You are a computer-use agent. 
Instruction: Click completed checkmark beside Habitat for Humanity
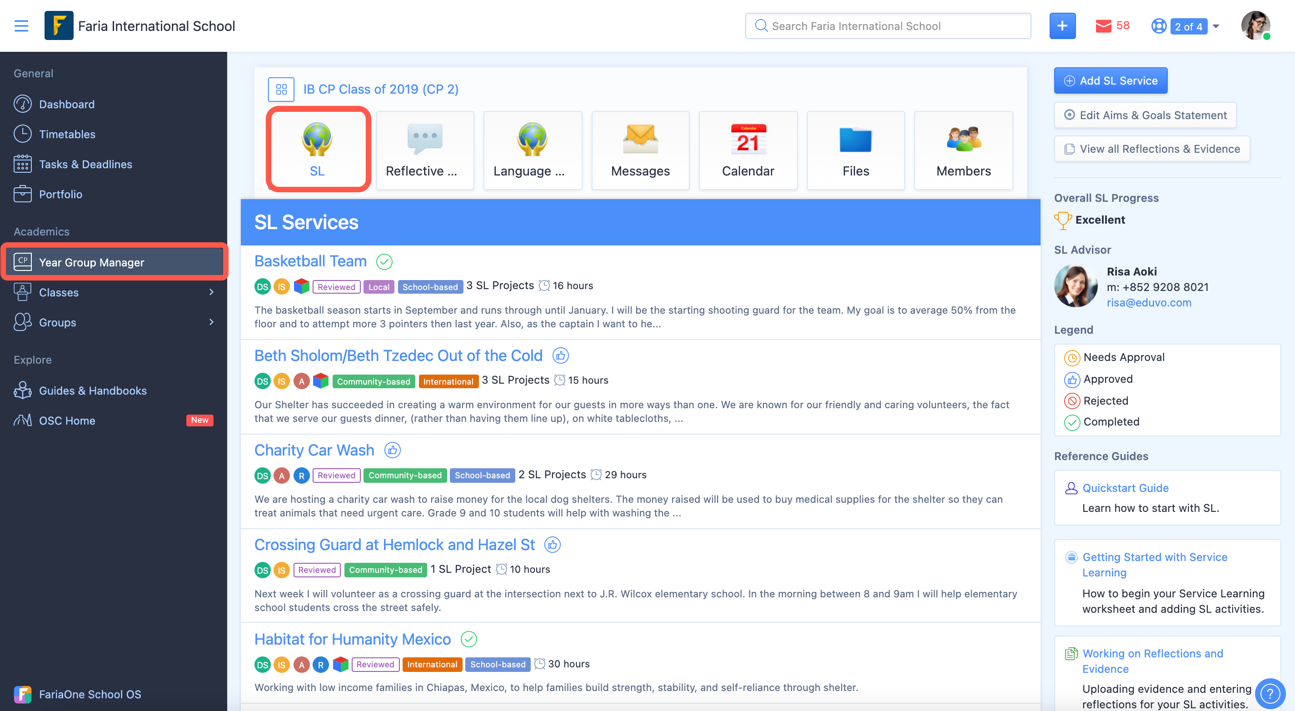[x=468, y=639]
